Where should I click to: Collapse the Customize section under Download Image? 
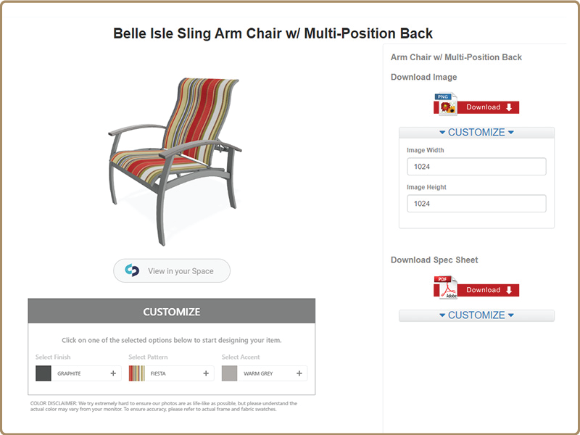tap(476, 133)
